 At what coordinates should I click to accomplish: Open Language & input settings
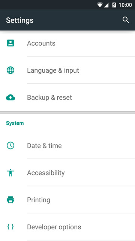(67, 70)
